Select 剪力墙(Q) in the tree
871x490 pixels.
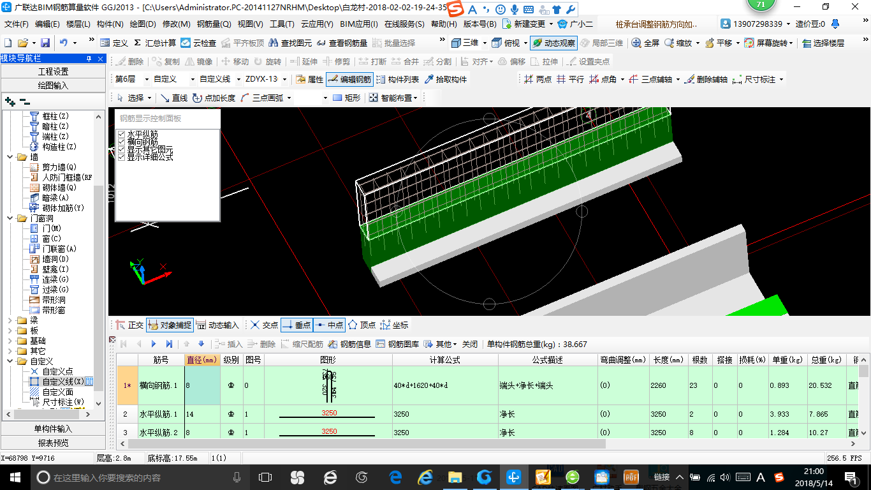pyautogui.click(x=59, y=167)
